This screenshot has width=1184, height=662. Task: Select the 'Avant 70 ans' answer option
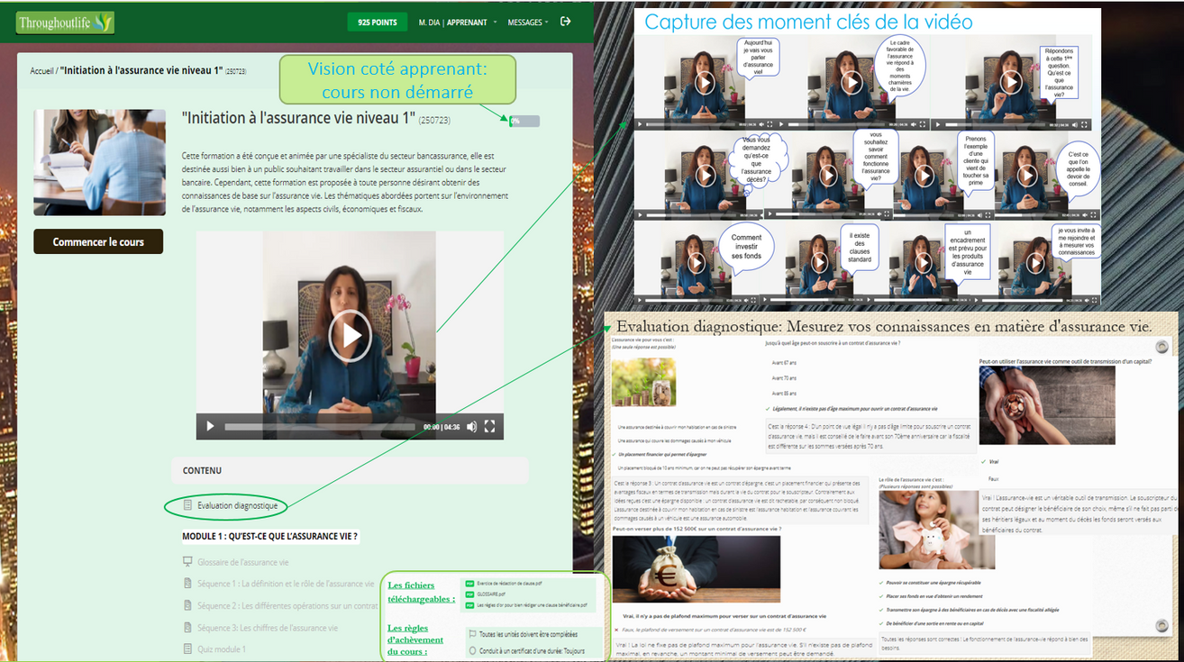pyautogui.click(x=784, y=378)
